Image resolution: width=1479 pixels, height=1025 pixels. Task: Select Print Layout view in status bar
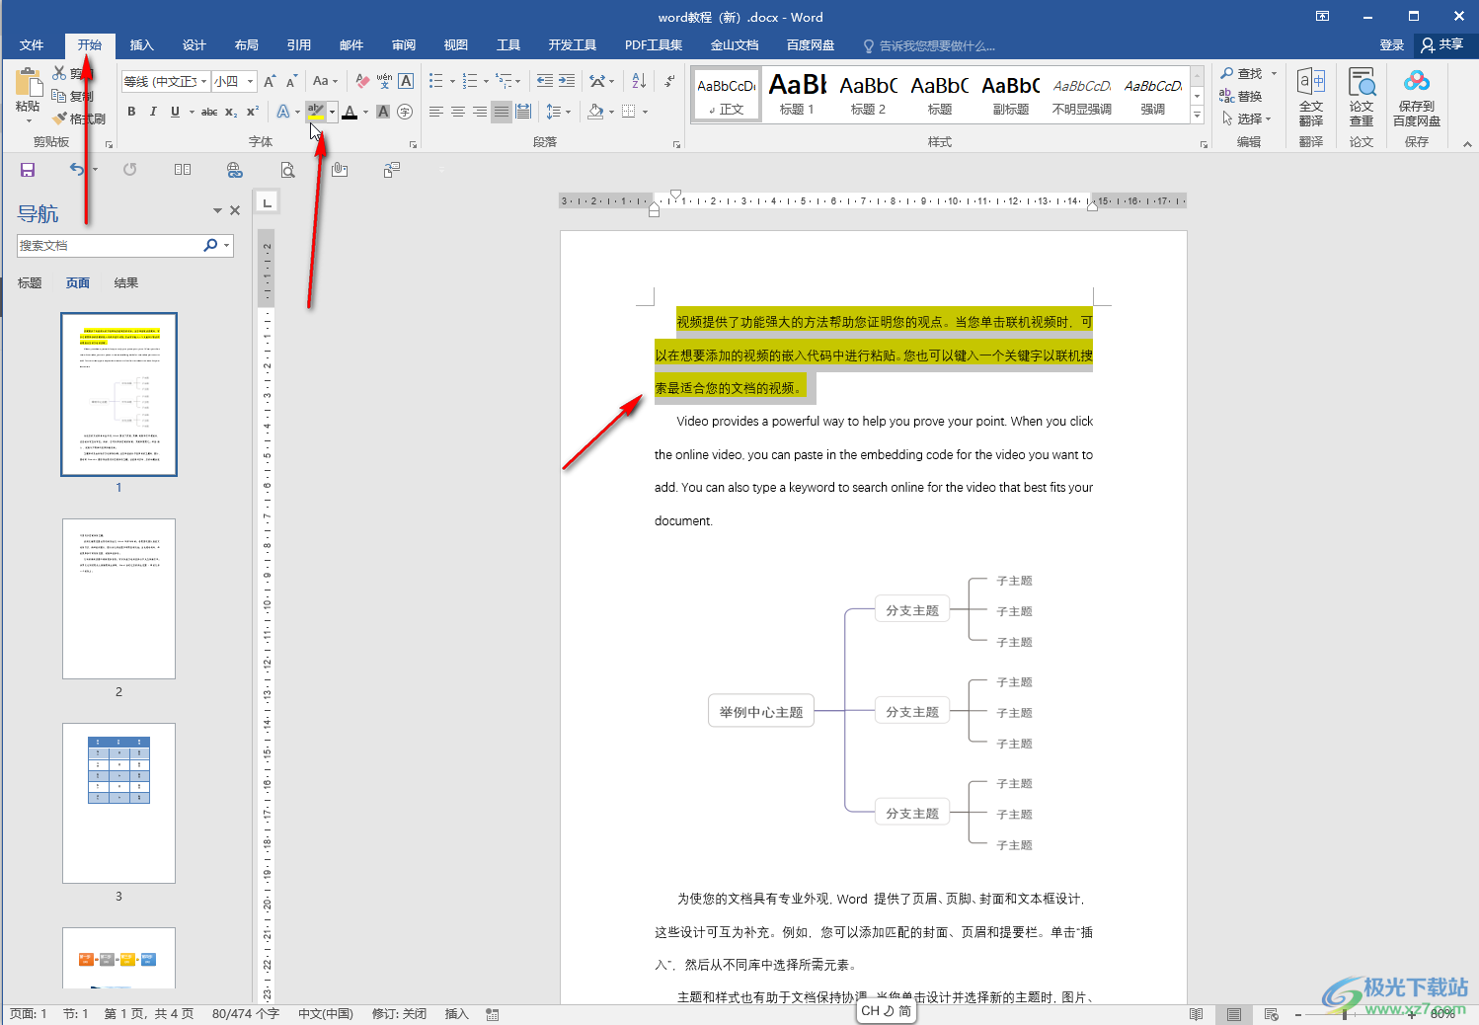1234,1014
